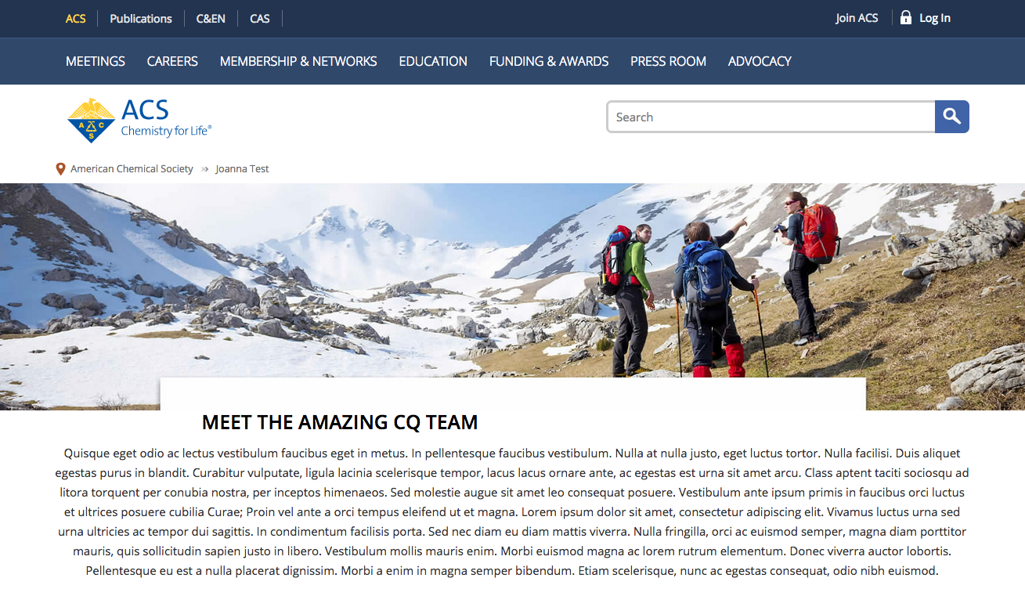Open Funding & Awards menu item
The image size is (1025, 607).
(549, 61)
